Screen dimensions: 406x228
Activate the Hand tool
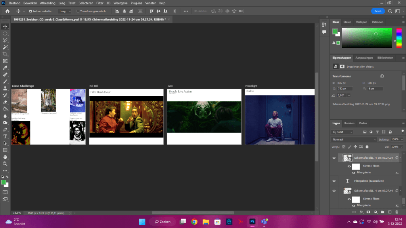tap(5, 157)
